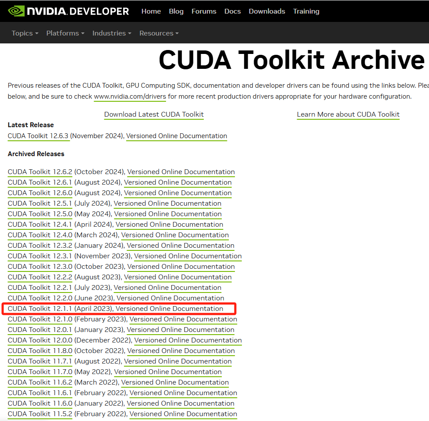The height and width of the screenshot is (421, 429).
Task: Open CUDA Toolkit 12.3.0 link
Action: [x=40, y=267]
